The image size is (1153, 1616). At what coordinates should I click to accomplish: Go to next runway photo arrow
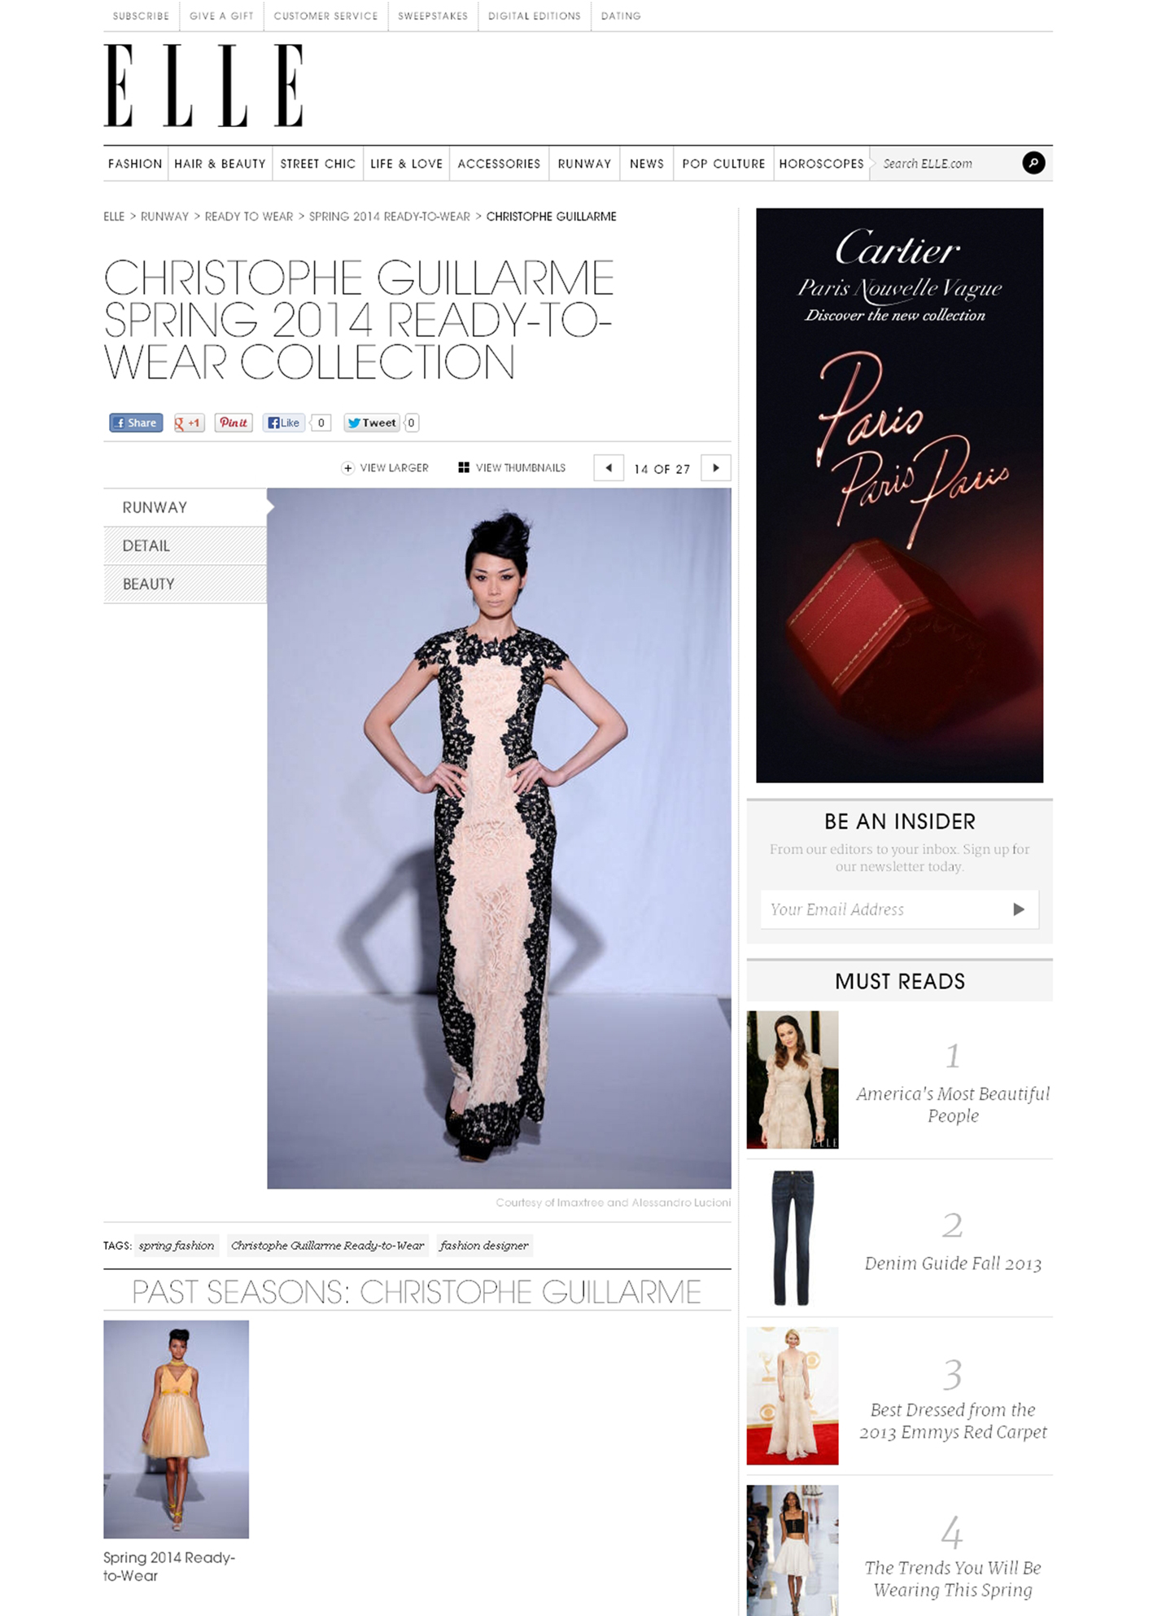pyautogui.click(x=716, y=468)
